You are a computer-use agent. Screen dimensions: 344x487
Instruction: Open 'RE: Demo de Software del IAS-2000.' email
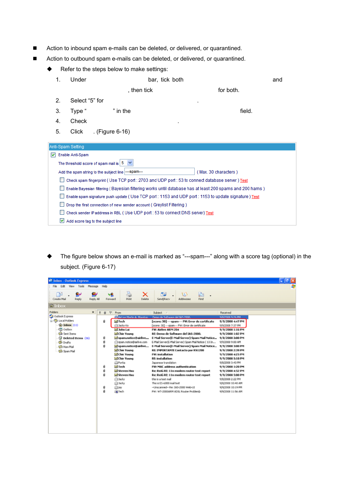176,334
